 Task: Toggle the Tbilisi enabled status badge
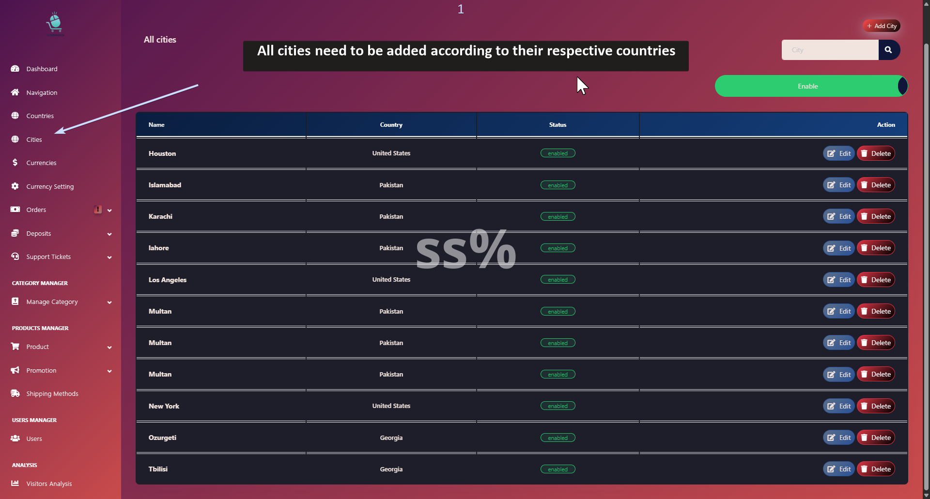tap(558, 469)
